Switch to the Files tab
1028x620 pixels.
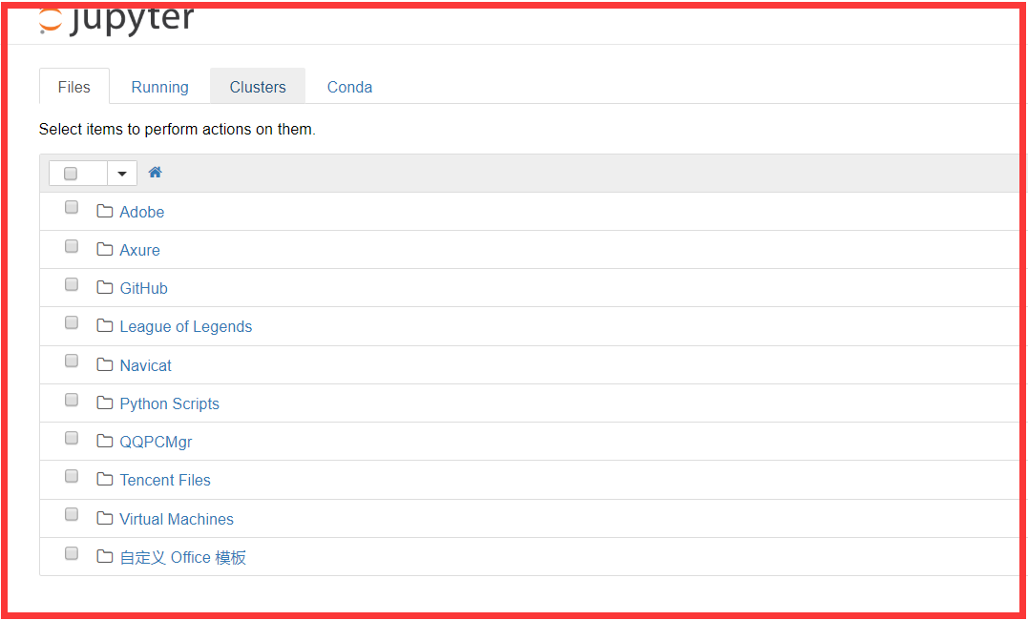click(74, 87)
